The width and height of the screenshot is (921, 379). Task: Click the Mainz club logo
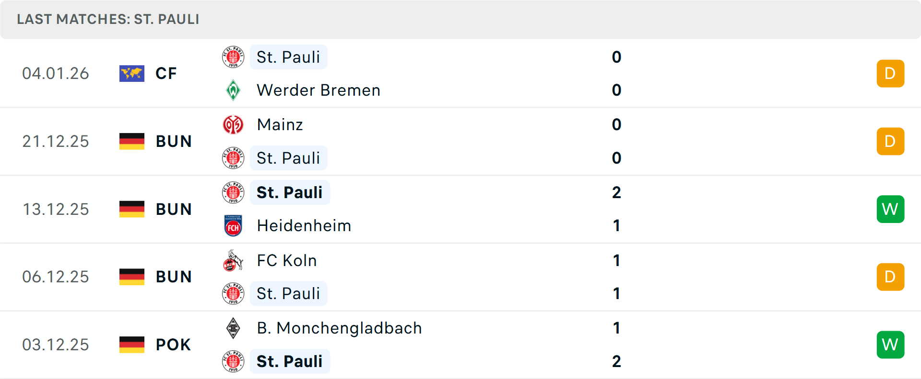pyautogui.click(x=233, y=125)
